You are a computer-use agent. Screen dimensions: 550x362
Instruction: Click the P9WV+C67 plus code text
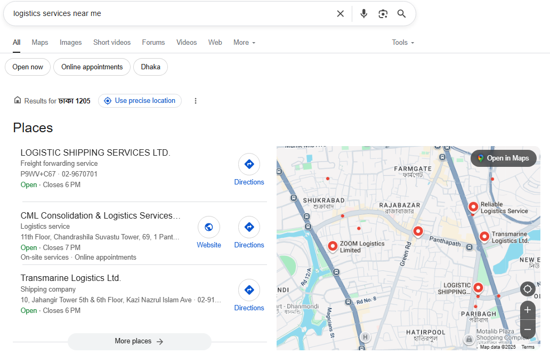click(38, 174)
